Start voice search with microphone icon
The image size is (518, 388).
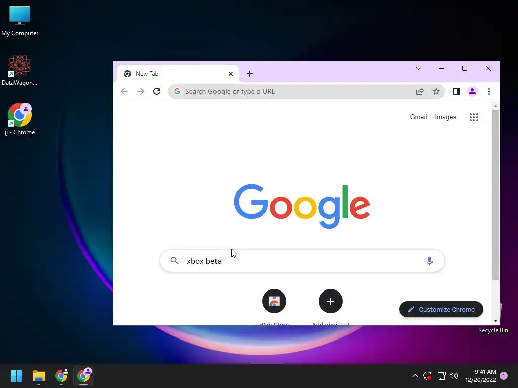[429, 261]
